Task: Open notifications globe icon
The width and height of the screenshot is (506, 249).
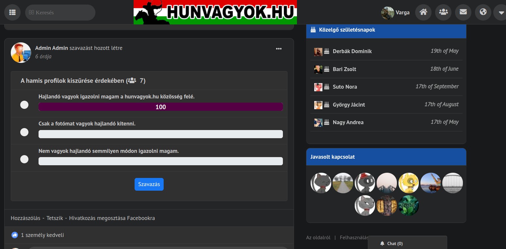Action: coord(483,12)
